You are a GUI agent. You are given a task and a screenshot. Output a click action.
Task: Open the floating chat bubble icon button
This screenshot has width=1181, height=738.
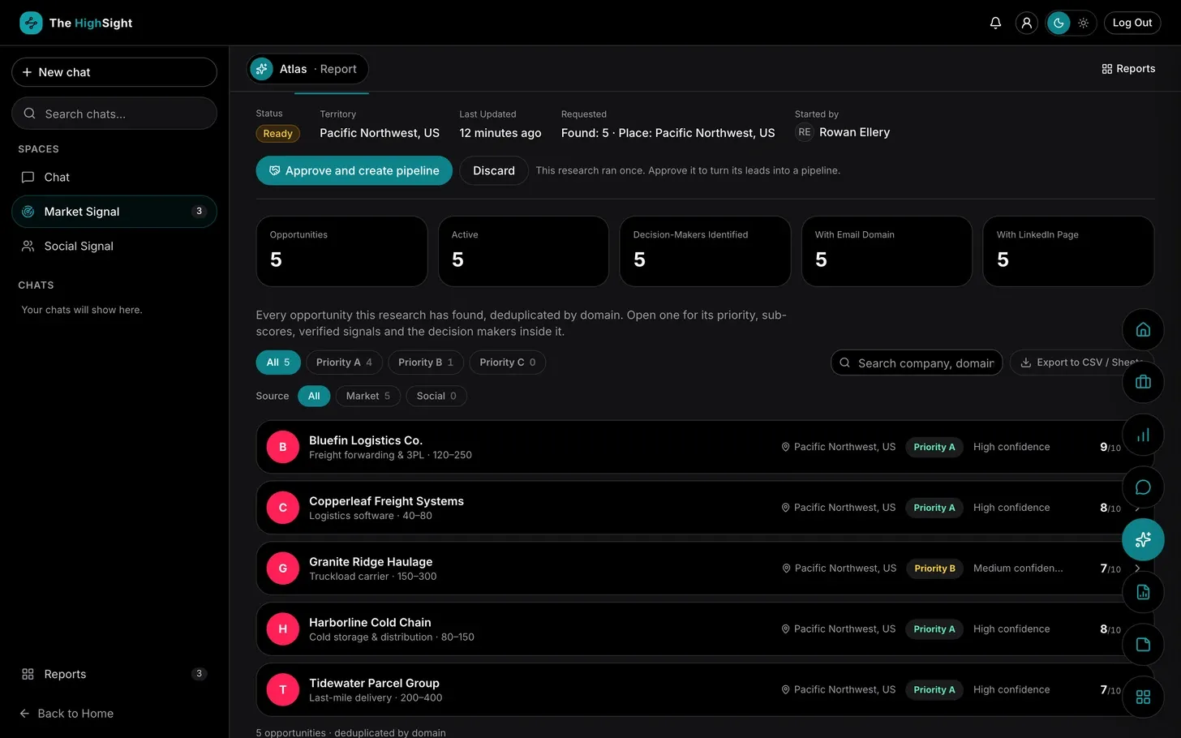click(1143, 487)
